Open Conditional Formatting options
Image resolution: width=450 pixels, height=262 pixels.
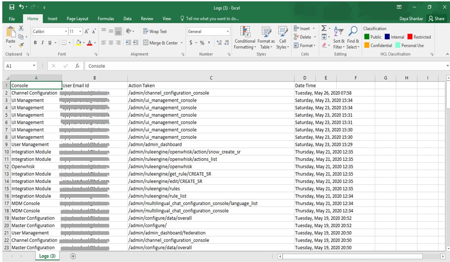point(245,37)
